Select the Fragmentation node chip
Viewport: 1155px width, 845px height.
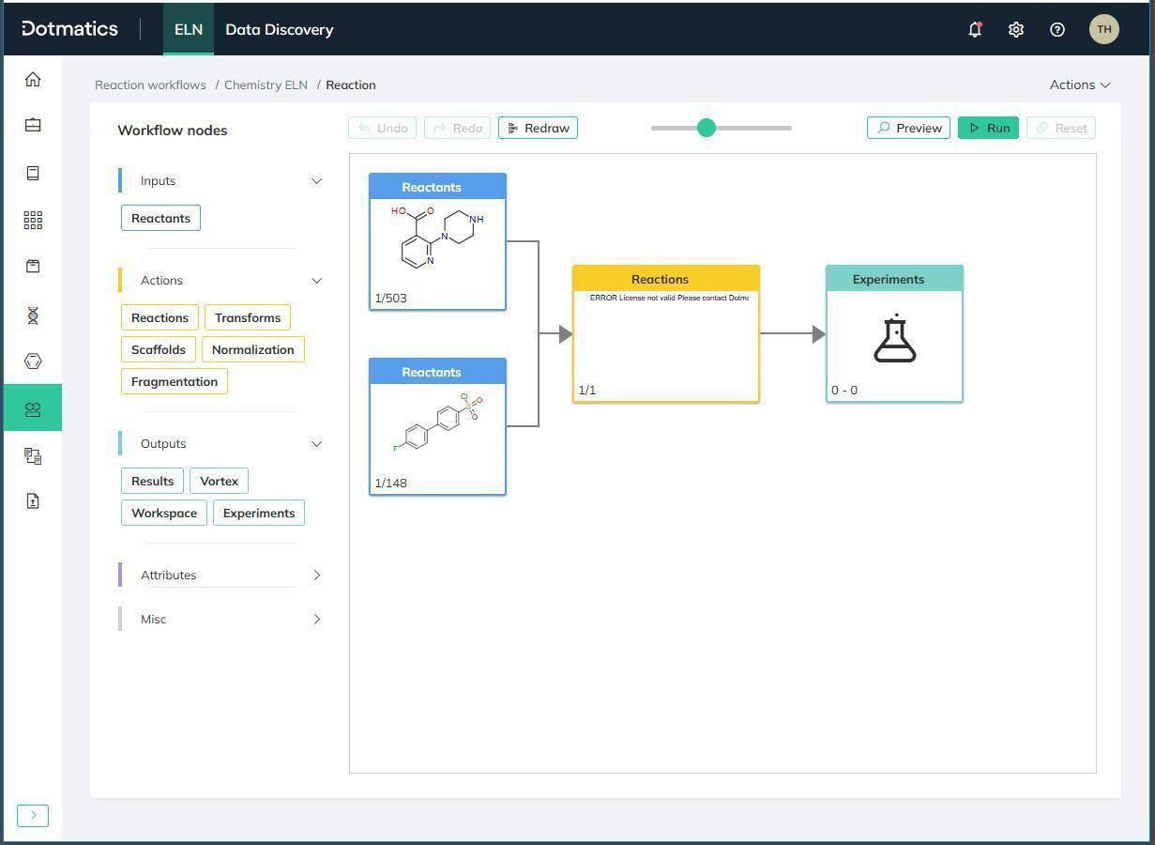click(x=175, y=381)
